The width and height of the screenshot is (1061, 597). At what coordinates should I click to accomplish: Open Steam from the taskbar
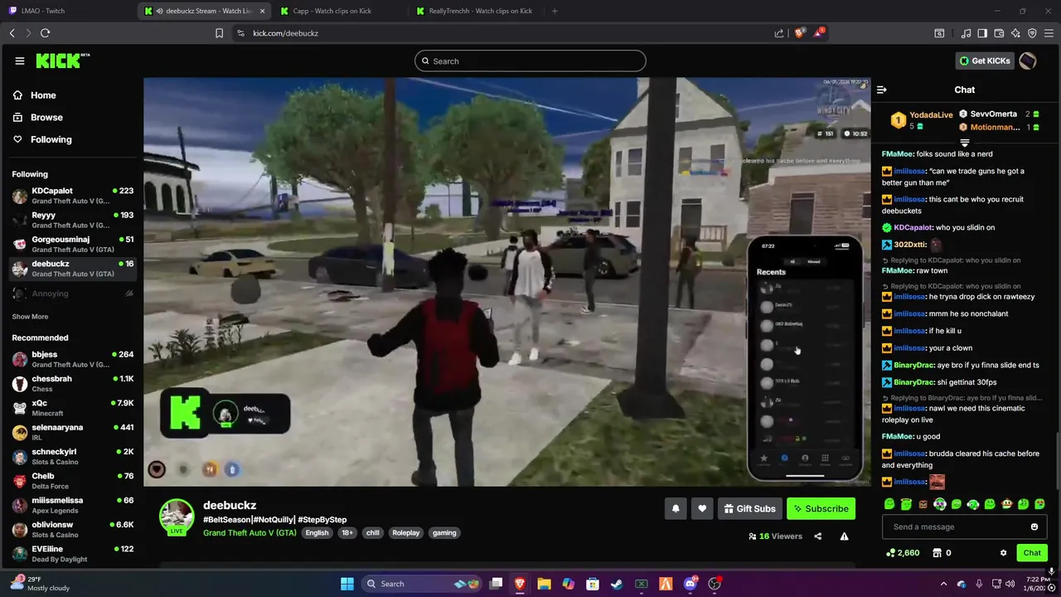coord(617,584)
